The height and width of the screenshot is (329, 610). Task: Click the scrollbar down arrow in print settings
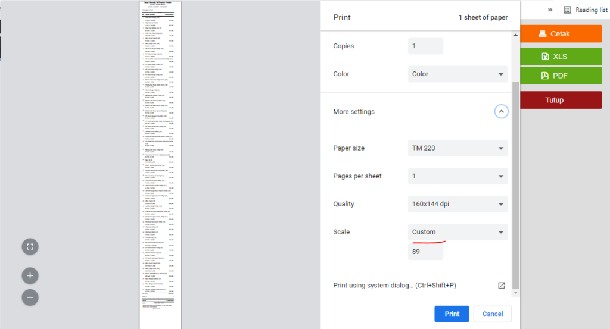pyautogui.click(x=515, y=293)
